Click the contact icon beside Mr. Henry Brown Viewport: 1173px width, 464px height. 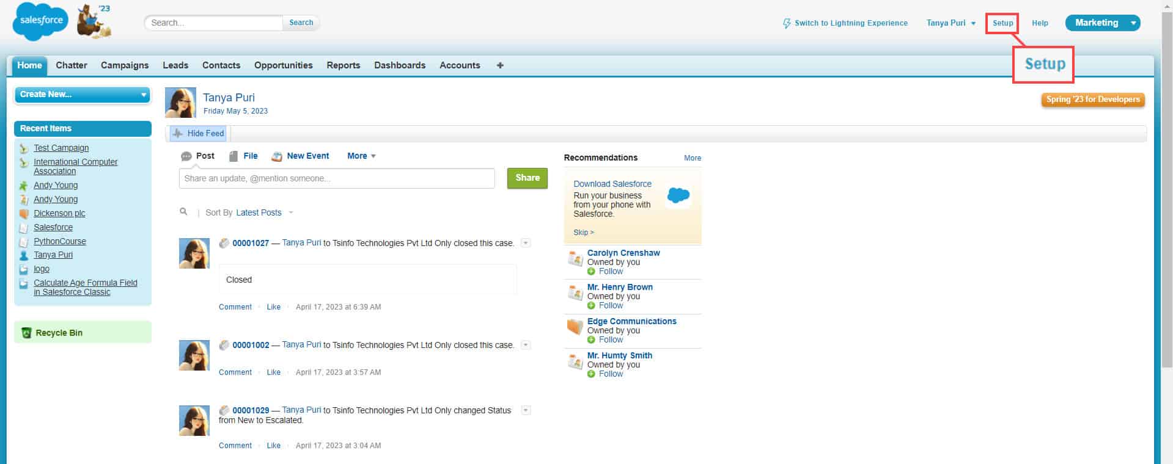(575, 293)
